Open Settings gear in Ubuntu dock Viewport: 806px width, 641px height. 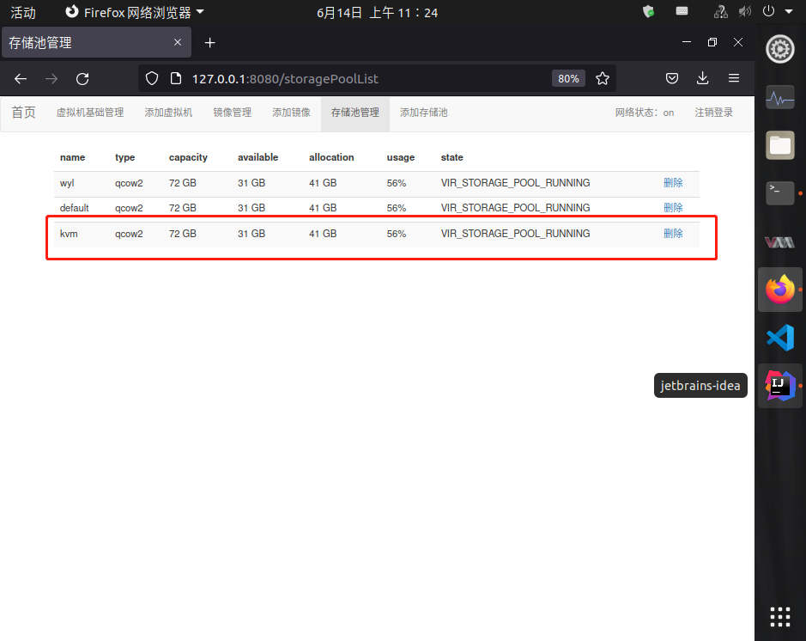[x=779, y=49]
